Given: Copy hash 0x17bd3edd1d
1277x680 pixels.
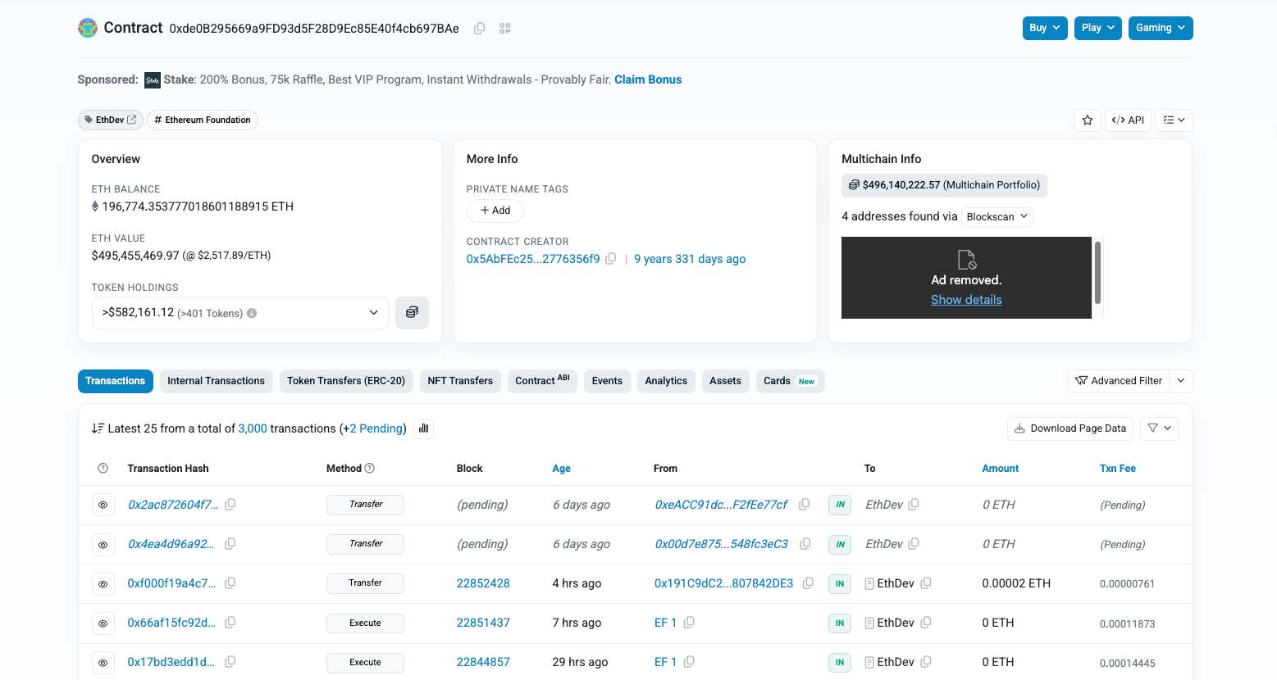Looking at the screenshot, I should point(230,662).
